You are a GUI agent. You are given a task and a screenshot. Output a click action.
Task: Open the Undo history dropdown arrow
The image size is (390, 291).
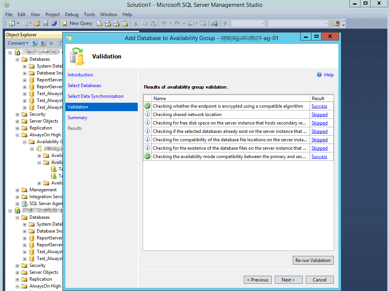[171, 23]
